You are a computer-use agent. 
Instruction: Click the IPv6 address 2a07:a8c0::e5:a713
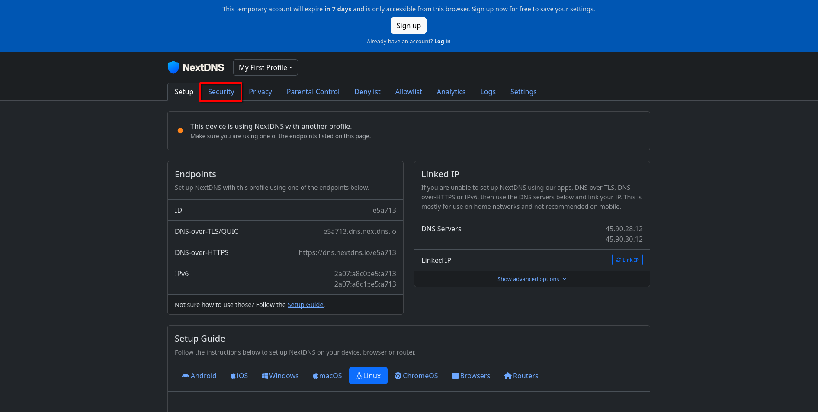pyautogui.click(x=365, y=274)
